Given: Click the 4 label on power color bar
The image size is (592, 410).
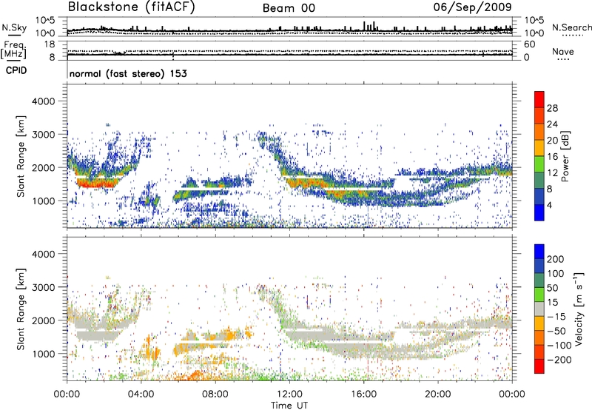Looking at the screenshot, I should (x=549, y=205).
